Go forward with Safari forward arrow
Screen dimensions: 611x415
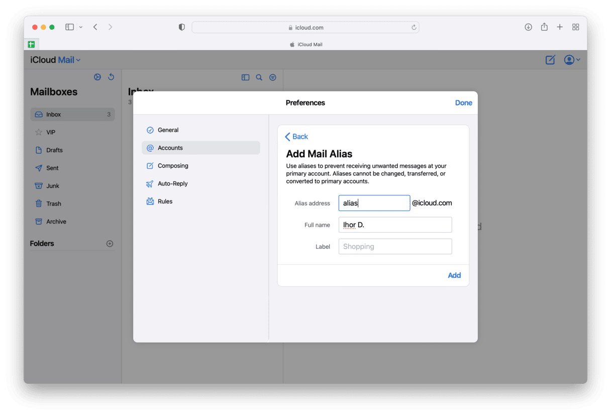pyautogui.click(x=110, y=27)
